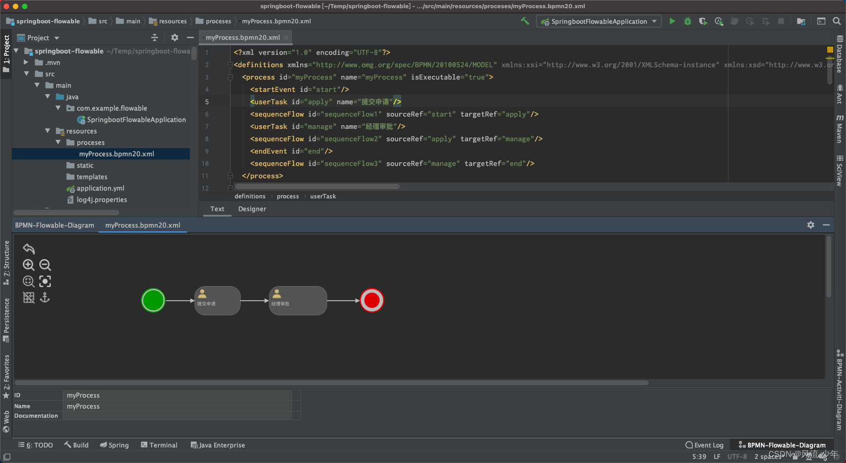Collapse the src folder
Screen dimensions: 846x463
[27, 74]
